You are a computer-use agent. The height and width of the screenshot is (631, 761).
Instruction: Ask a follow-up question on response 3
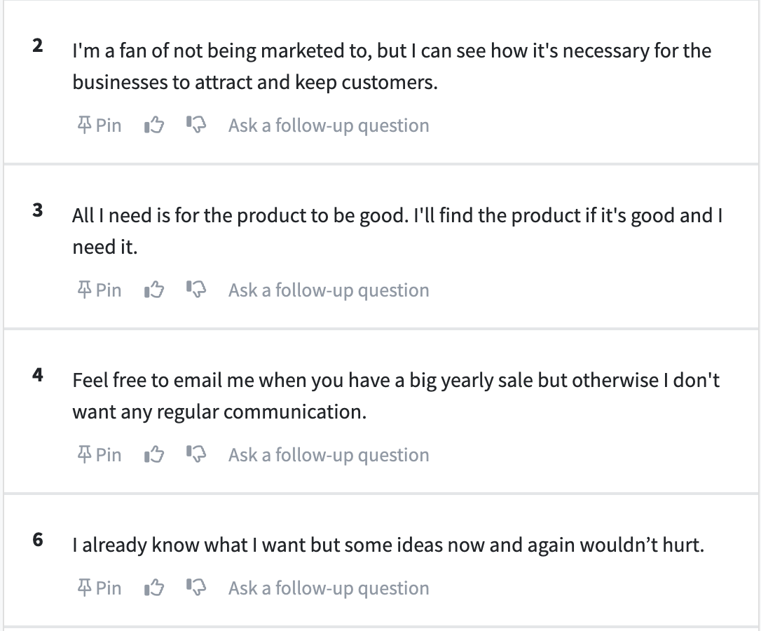(329, 290)
